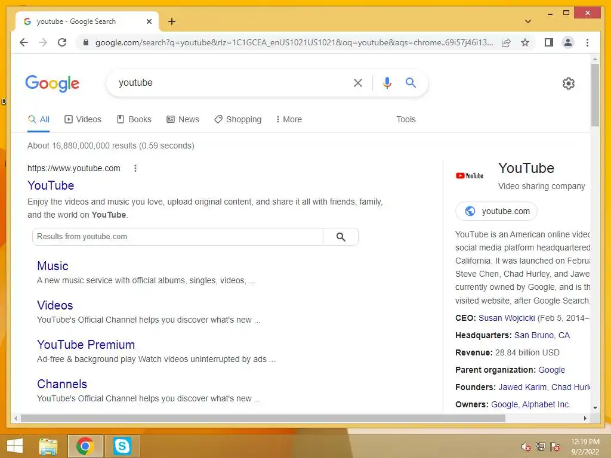This screenshot has width=611, height=458.
Task: Click the scroll down arrow
Action: click(x=595, y=408)
